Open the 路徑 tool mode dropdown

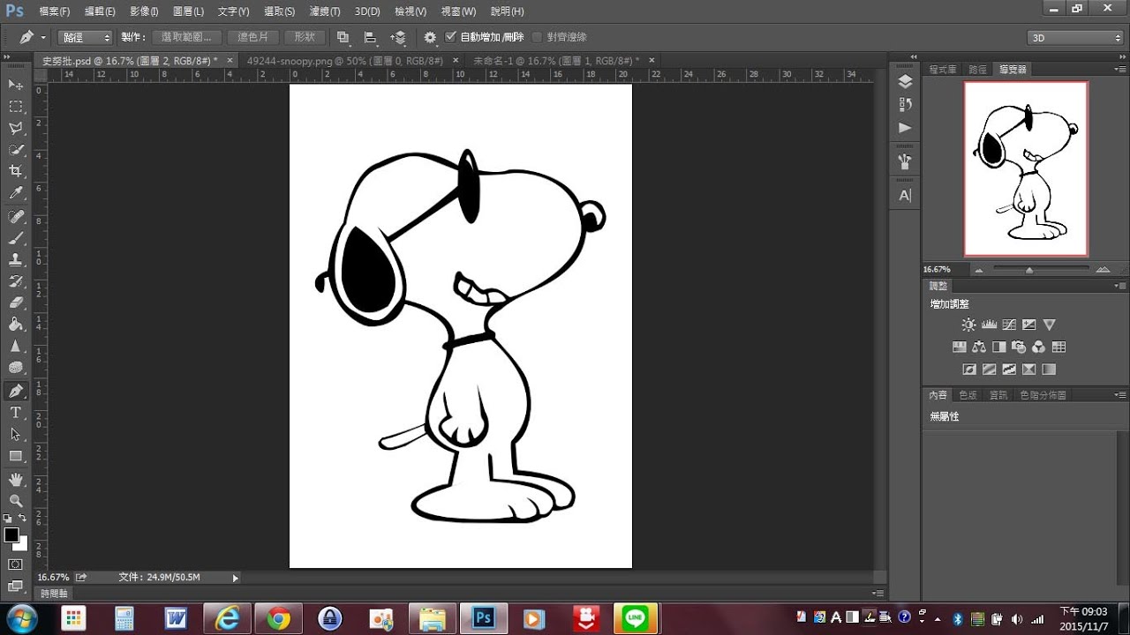click(85, 37)
